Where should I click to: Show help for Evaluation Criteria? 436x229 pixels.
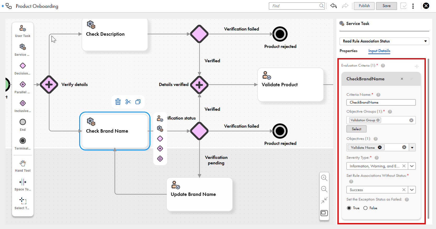(383, 66)
